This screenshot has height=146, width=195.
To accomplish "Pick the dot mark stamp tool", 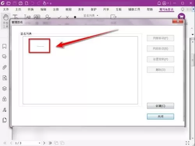I will click(x=75, y=17).
